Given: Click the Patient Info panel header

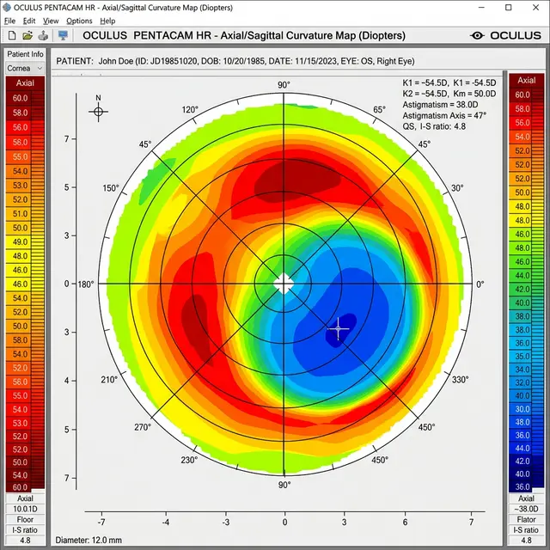Looking at the screenshot, I should [x=25, y=55].
